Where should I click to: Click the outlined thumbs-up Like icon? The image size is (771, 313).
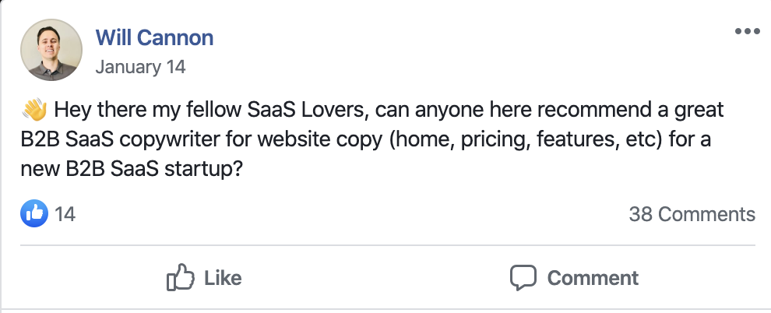click(x=181, y=277)
